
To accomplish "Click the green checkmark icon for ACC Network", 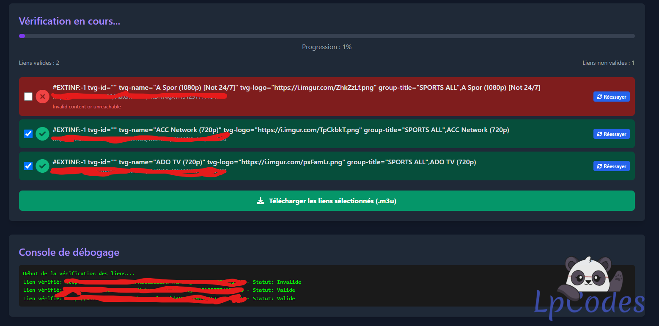I will pos(42,134).
